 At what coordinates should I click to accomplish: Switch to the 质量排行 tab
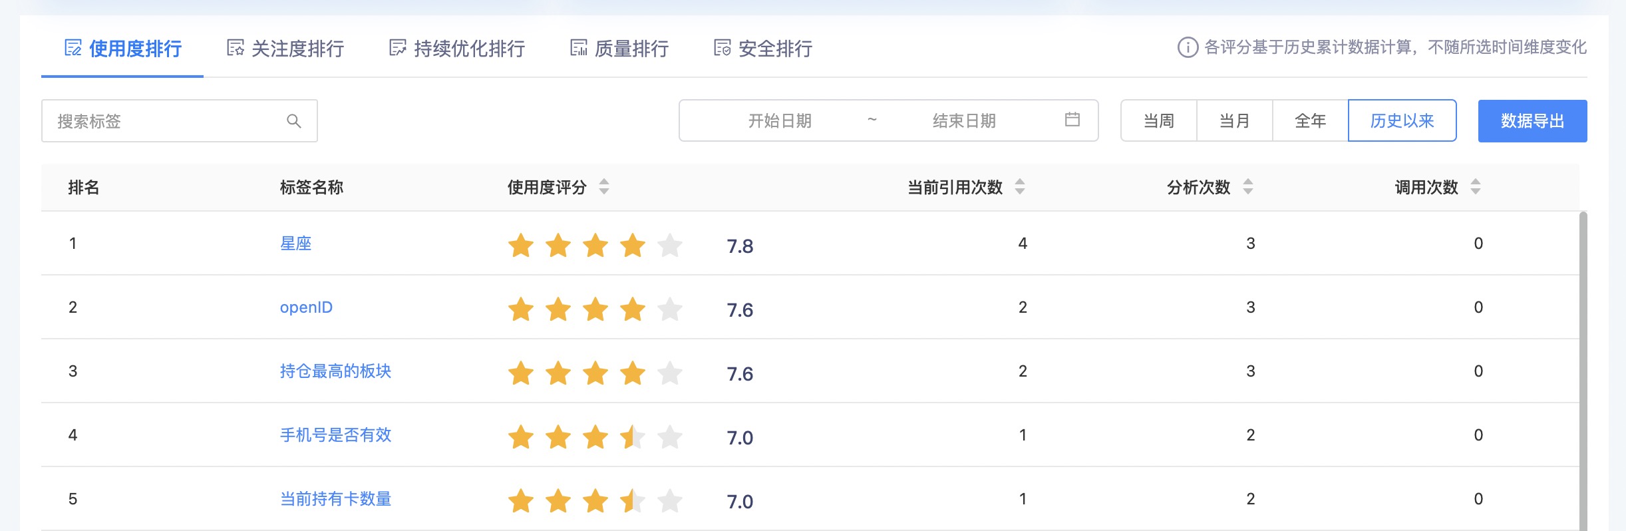pyautogui.click(x=619, y=48)
